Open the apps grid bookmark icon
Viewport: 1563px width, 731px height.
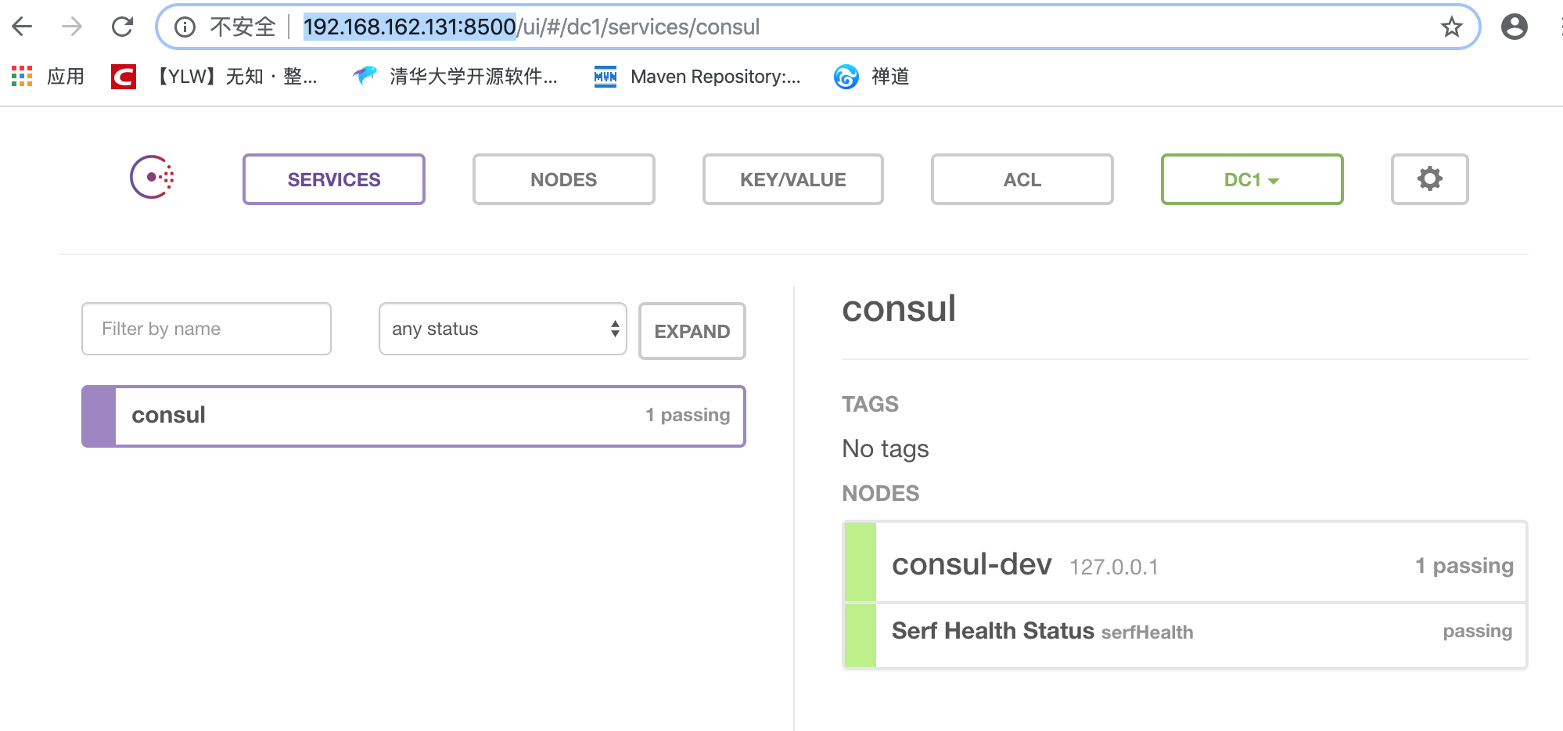(x=22, y=76)
